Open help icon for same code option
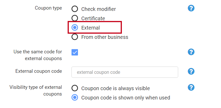221x108 pixels. 191,52
